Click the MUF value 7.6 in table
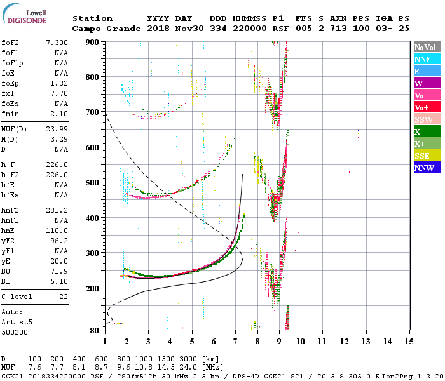 (x=34, y=368)
